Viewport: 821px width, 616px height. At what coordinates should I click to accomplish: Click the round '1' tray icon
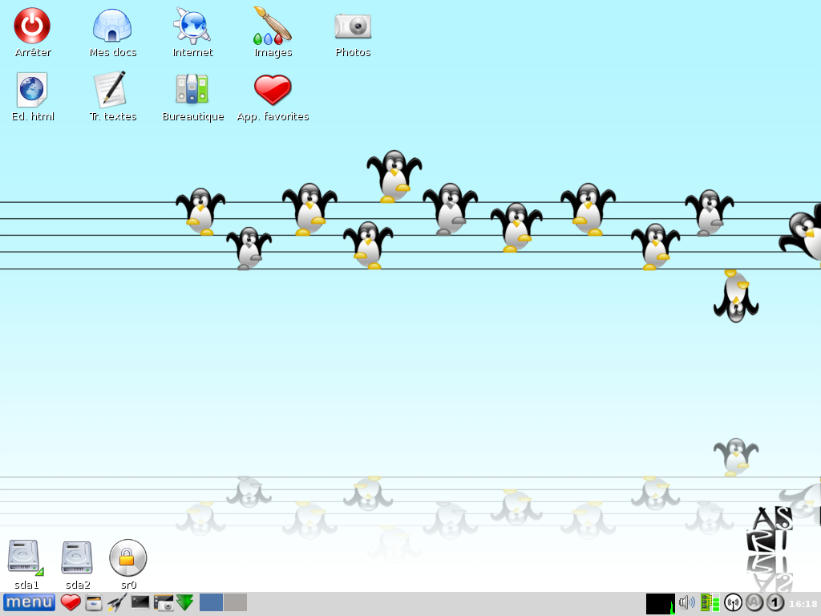coord(775,603)
